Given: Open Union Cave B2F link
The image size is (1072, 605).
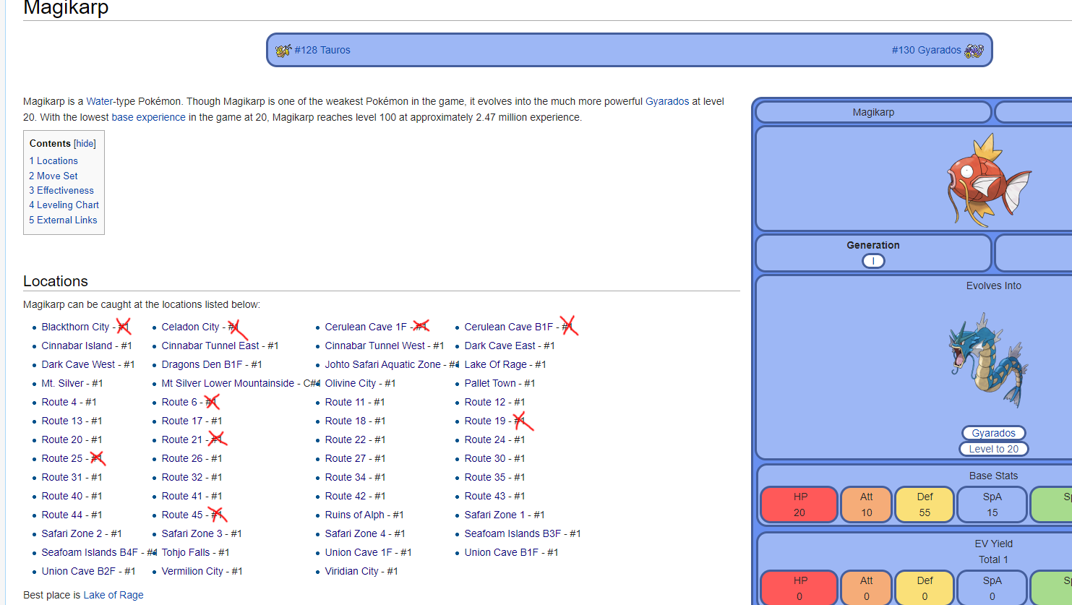Looking at the screenshot, I should [x=79, y=571].
